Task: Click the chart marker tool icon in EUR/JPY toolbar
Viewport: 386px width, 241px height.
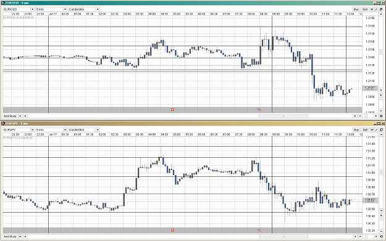Action: click(x=372, y=129)
